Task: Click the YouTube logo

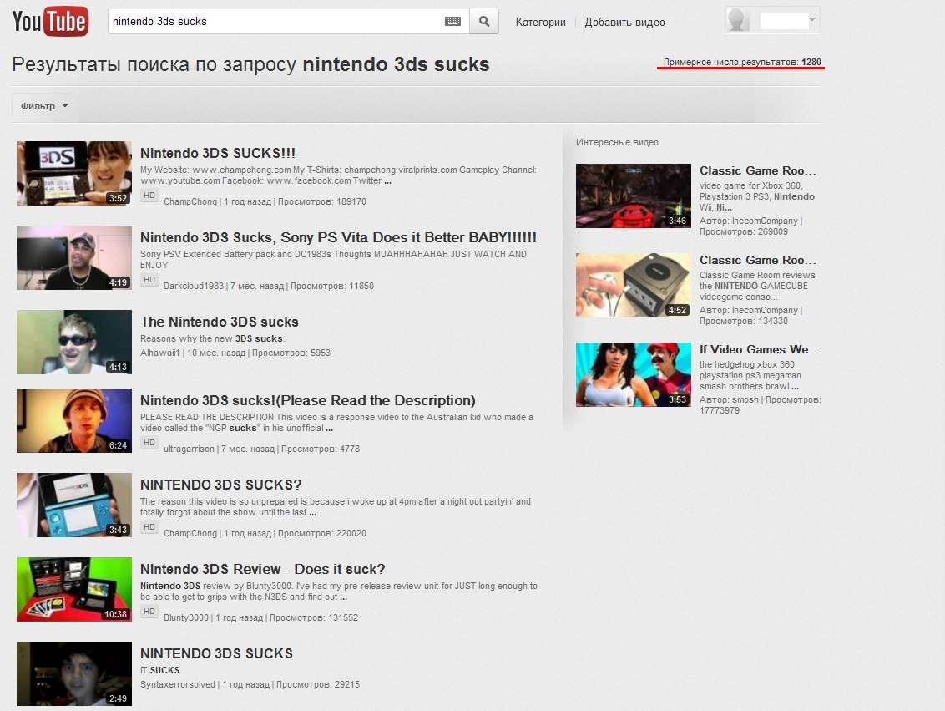Action: pos(50,22)
